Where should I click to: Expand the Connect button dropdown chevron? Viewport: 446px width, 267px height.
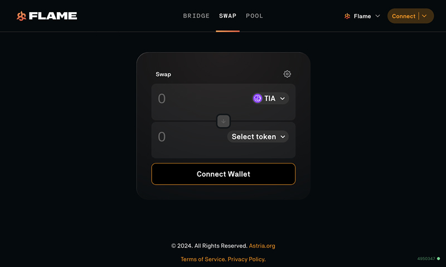pos(424,16)
